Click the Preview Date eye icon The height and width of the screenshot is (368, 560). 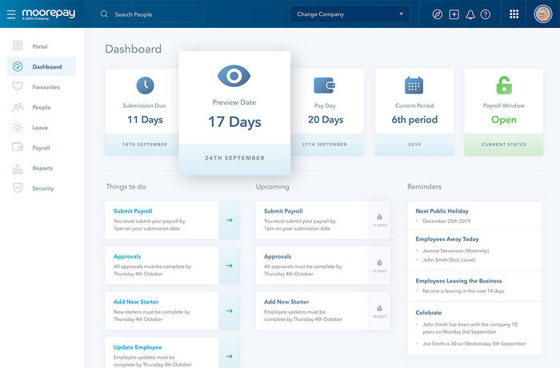(234, 76)
